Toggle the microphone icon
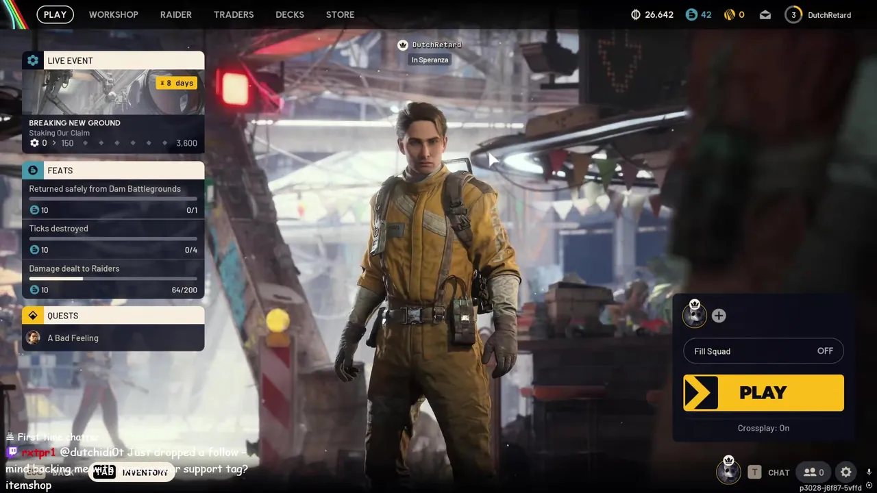877x493 pixels. point(869,472)
